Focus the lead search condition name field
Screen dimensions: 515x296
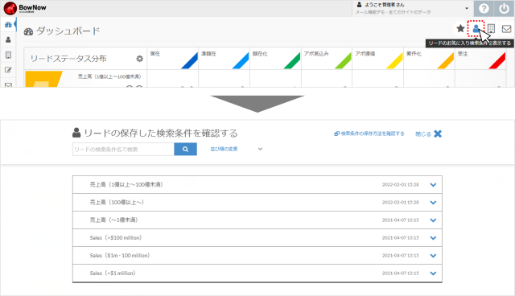(123, 149)
